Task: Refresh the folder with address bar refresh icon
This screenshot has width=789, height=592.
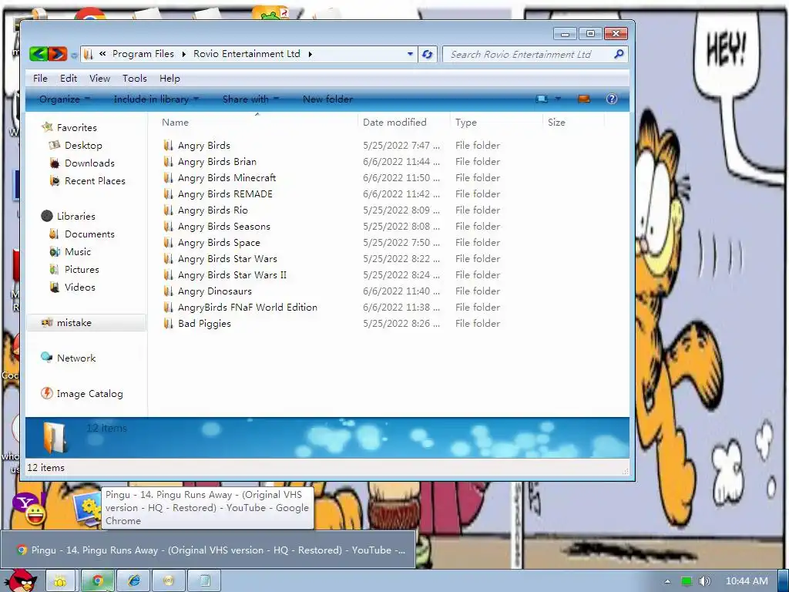Action: point(427,55)
